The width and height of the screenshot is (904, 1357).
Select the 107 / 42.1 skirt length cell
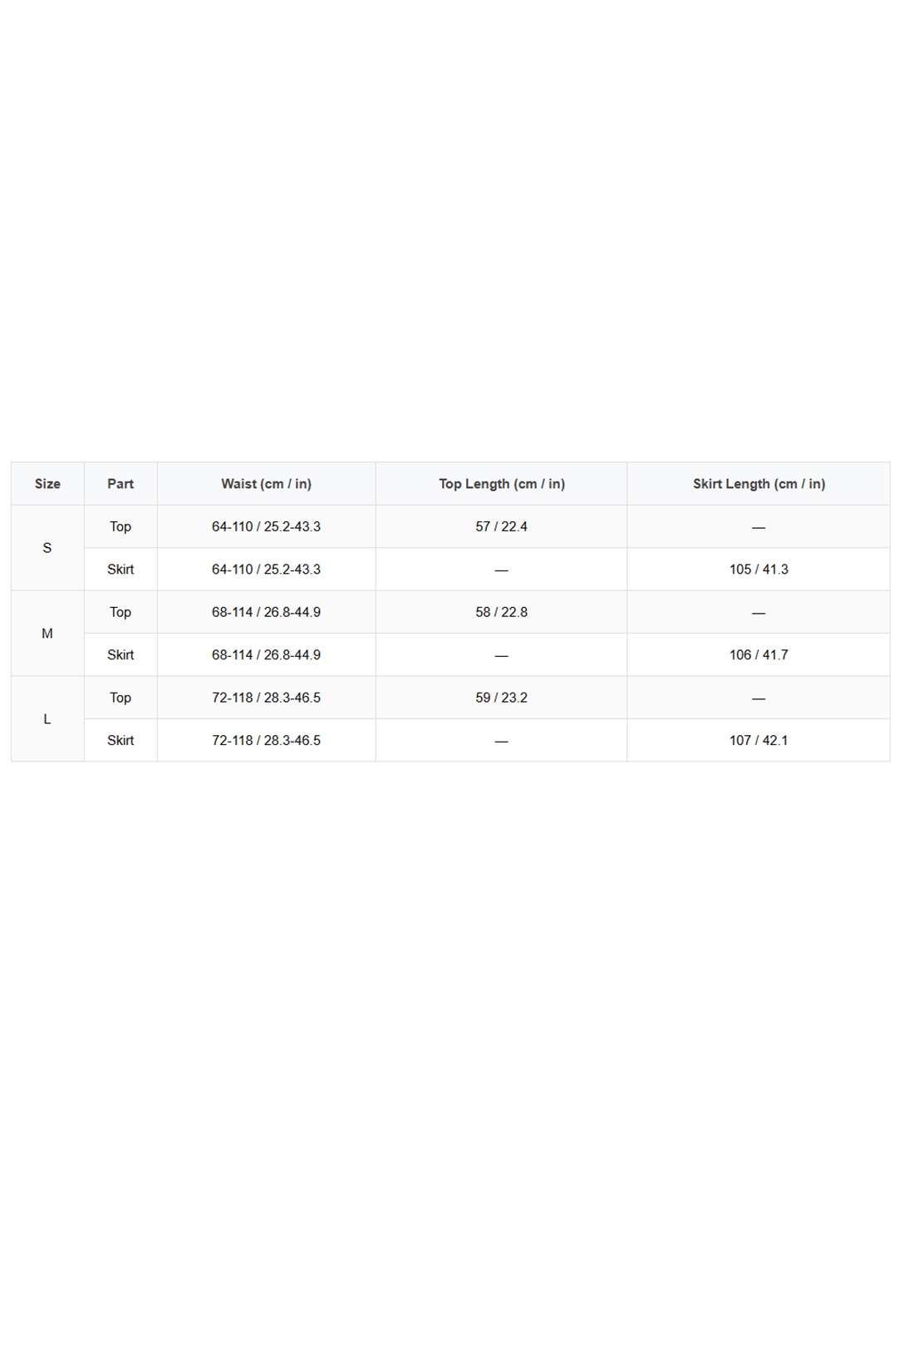(x=759, y=740)
